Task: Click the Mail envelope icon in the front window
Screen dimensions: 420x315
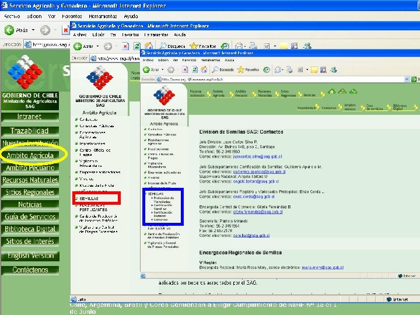Action: 278,70
